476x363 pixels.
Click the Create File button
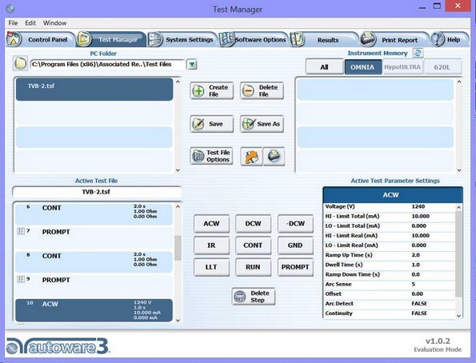pos(212,90)
